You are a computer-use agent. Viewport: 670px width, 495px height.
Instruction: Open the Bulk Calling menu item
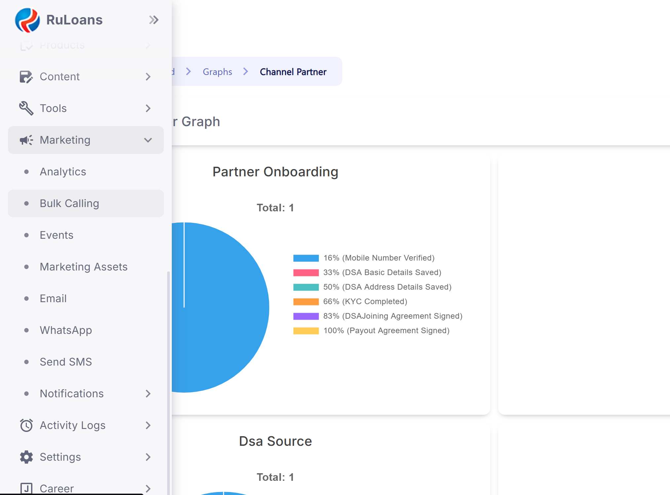pos(69,203)
